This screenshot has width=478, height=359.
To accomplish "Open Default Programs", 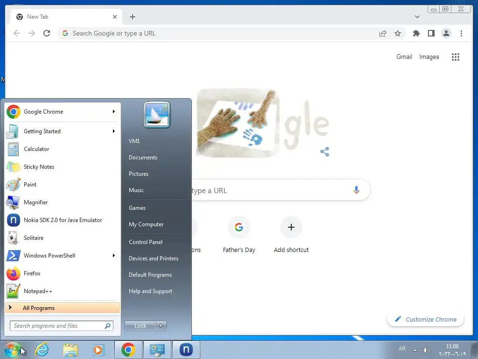I will point(150,275).
